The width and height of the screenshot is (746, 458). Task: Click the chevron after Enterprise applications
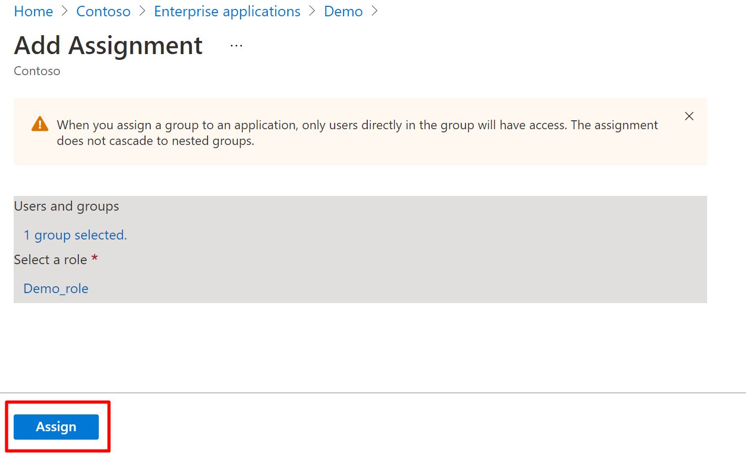point(312,12)
